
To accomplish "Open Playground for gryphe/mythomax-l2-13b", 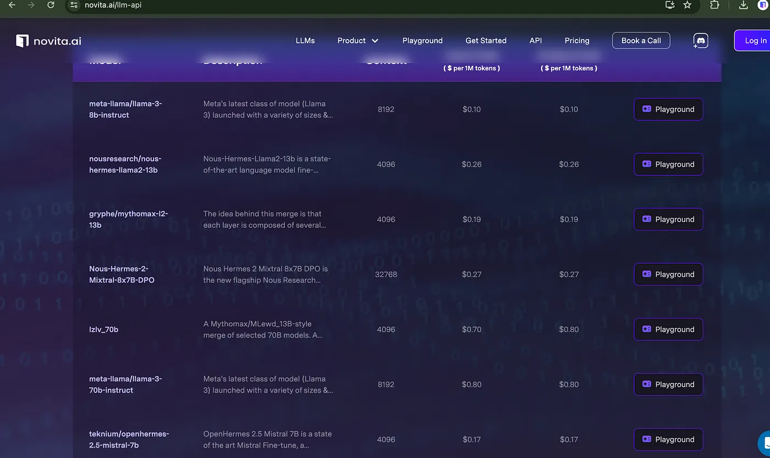I will click(668, 219).
